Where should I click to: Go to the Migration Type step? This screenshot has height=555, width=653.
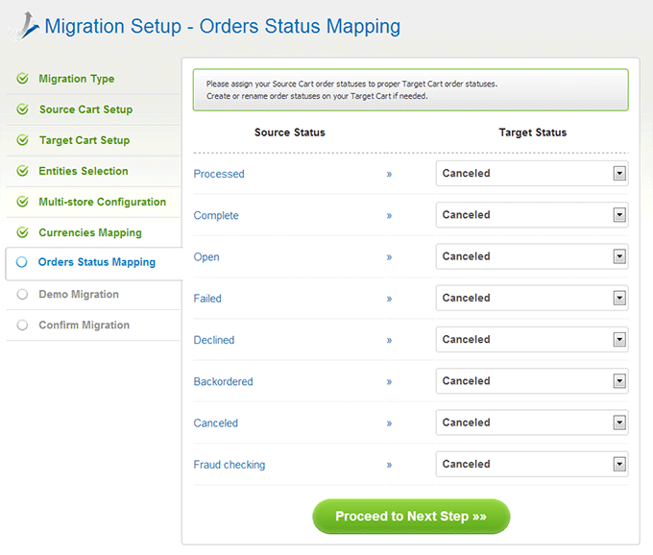click(76, 79)
